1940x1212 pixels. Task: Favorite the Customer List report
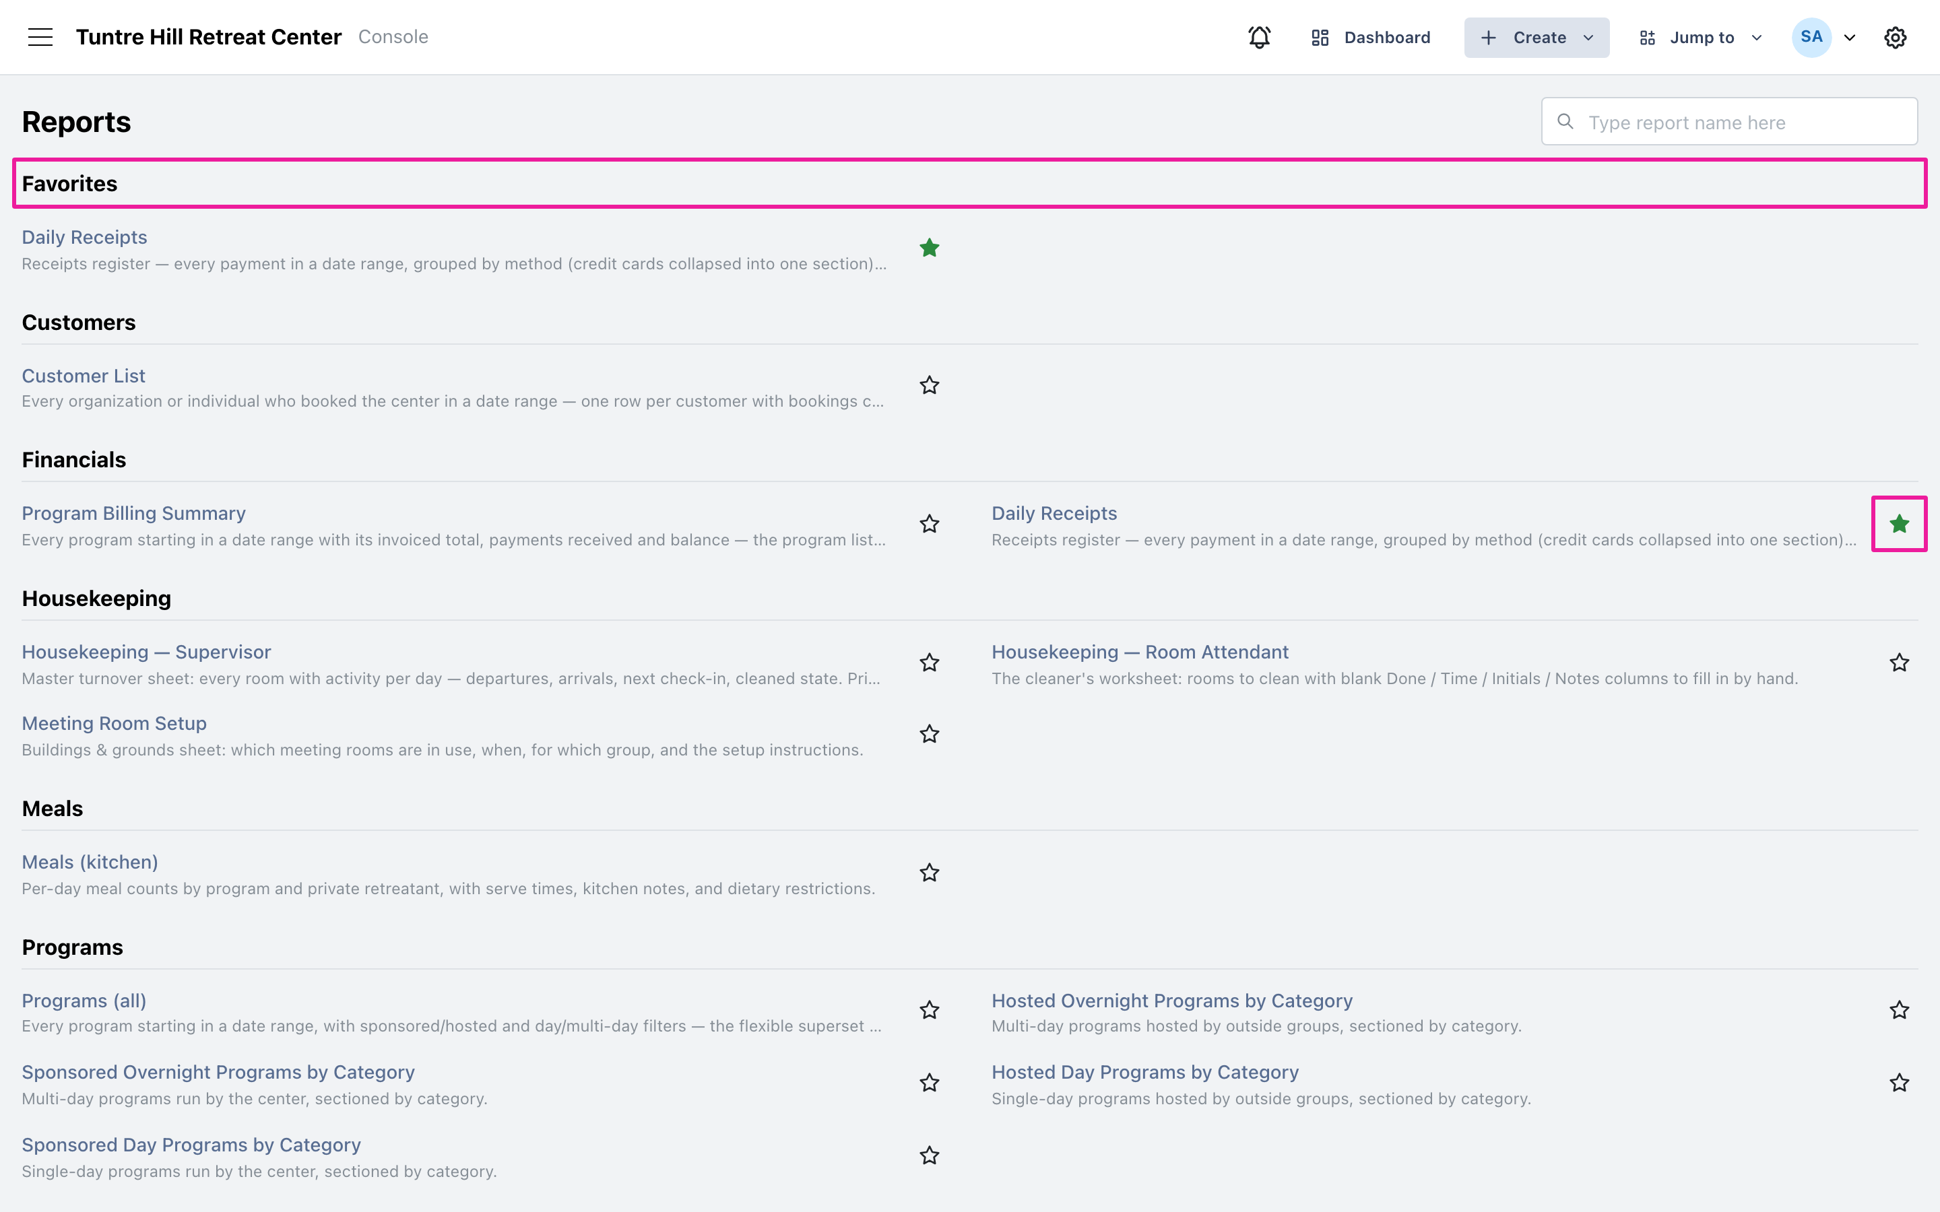(x=929, y=386)
